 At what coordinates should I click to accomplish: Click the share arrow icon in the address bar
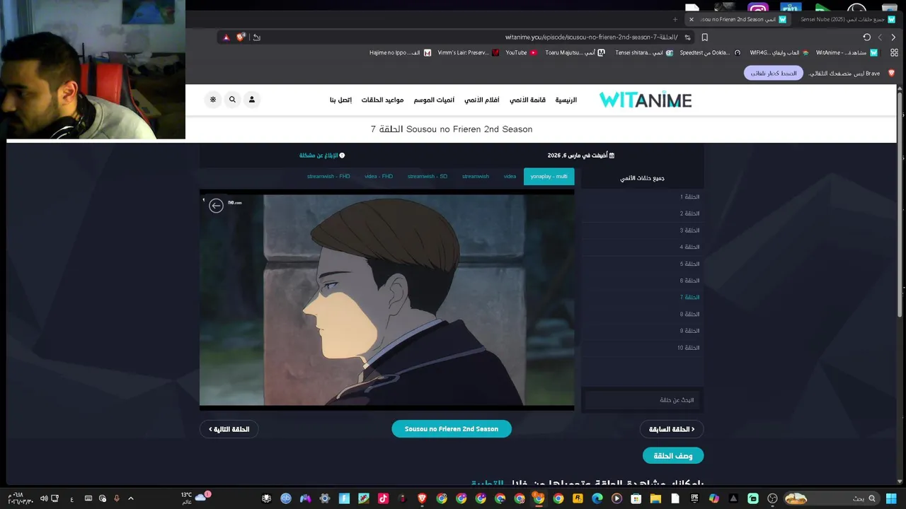(x=257, y=37)
